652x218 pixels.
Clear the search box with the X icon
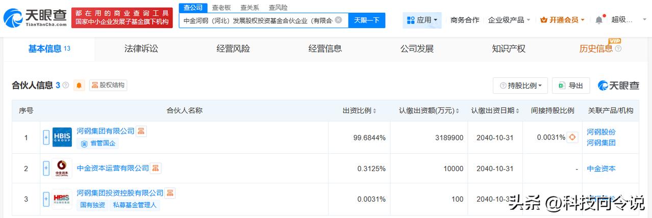click(x=338, y=20)
